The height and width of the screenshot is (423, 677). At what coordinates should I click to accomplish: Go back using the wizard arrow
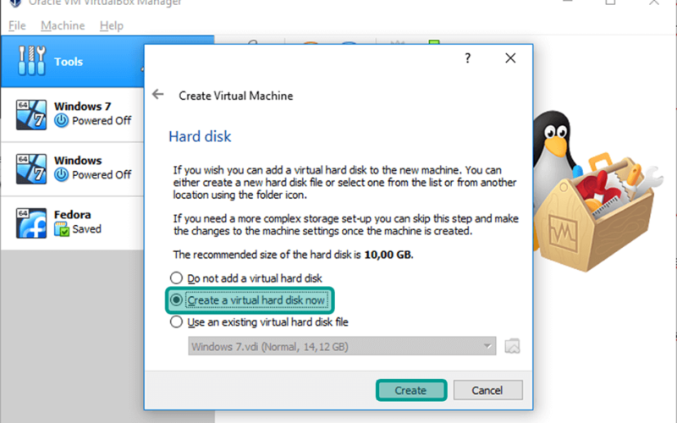pyautogui.click(x=158, y=94)
